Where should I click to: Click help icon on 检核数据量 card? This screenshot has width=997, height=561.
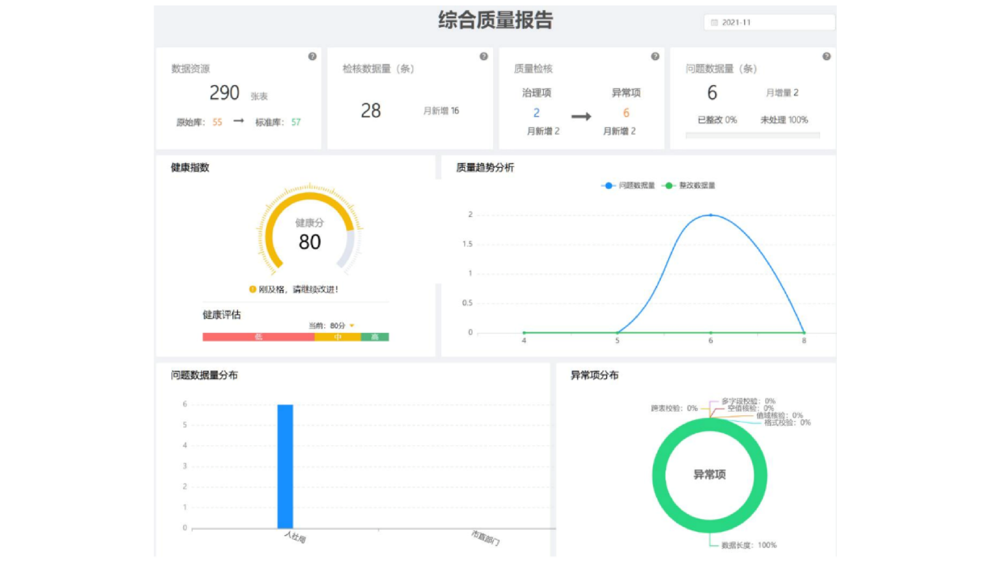483,57
